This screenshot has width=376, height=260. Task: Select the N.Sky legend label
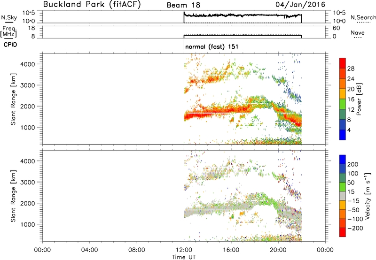tap(9, 17)
